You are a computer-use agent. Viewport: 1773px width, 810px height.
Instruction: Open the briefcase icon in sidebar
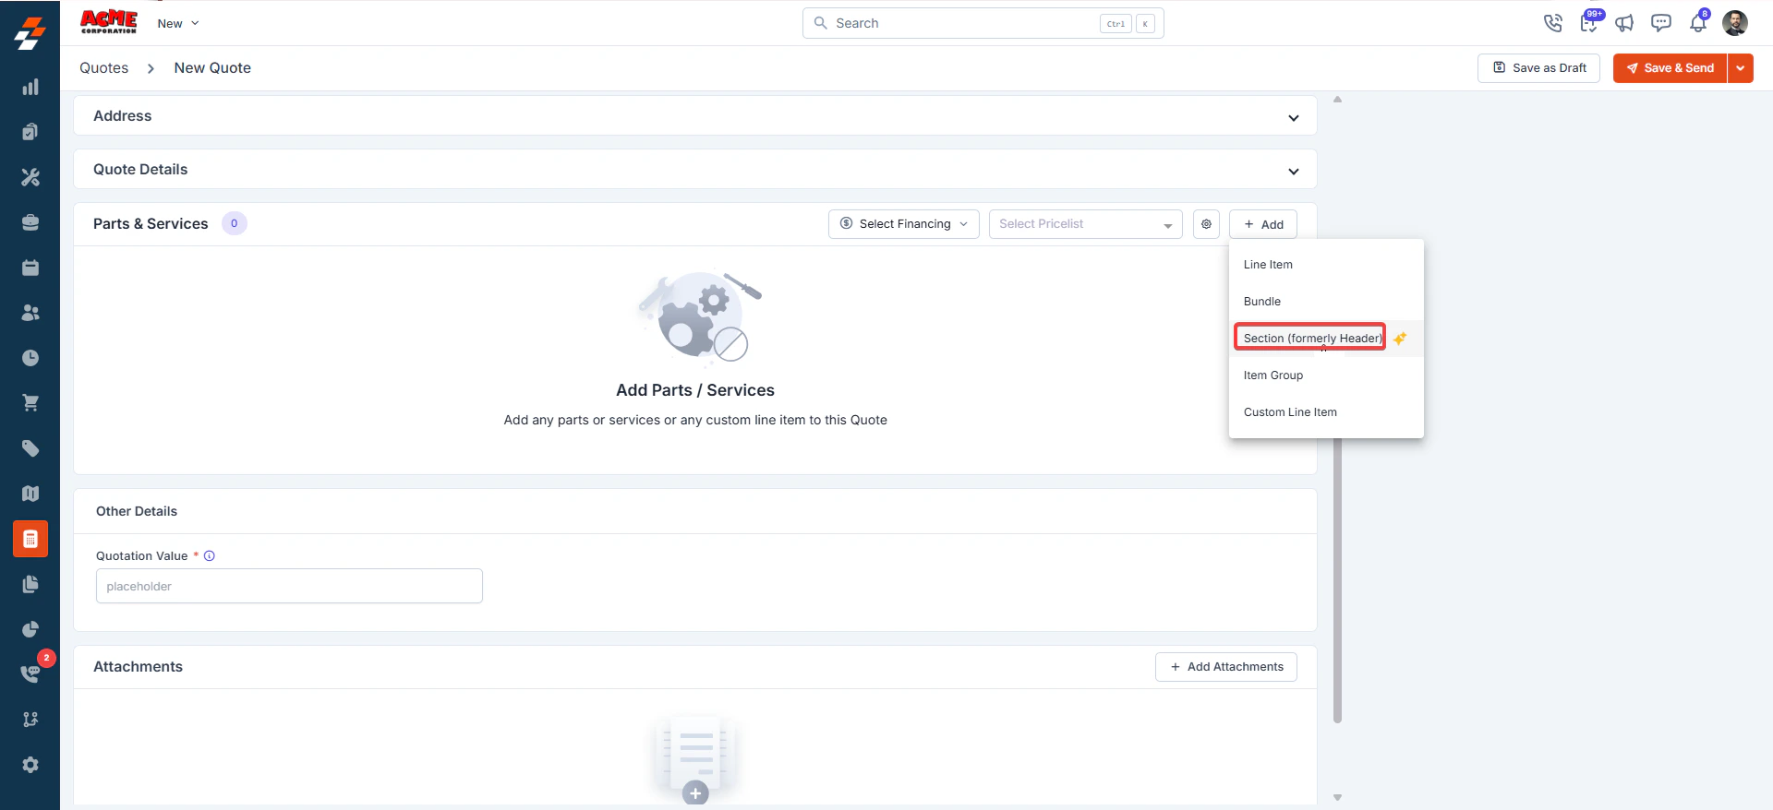click(x=30, y=222)
